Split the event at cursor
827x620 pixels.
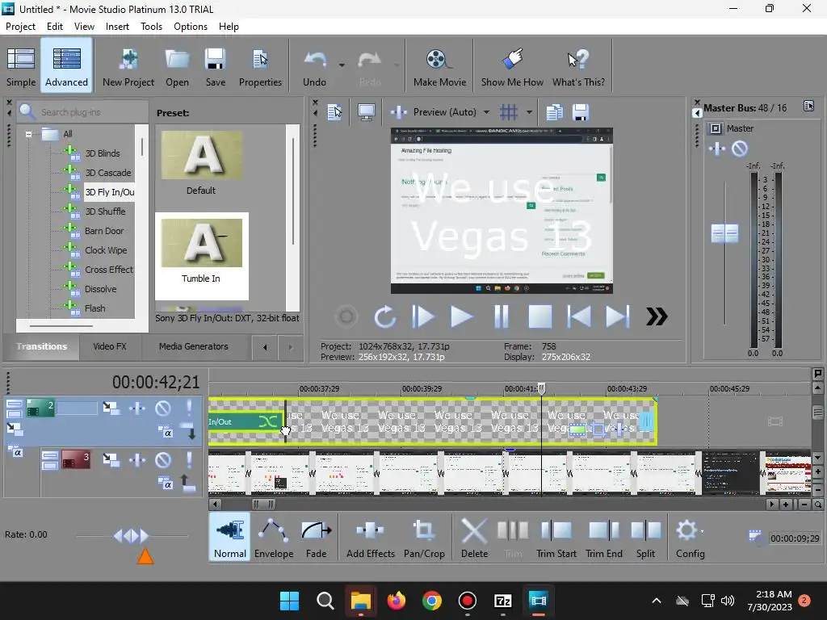(645, 537)
